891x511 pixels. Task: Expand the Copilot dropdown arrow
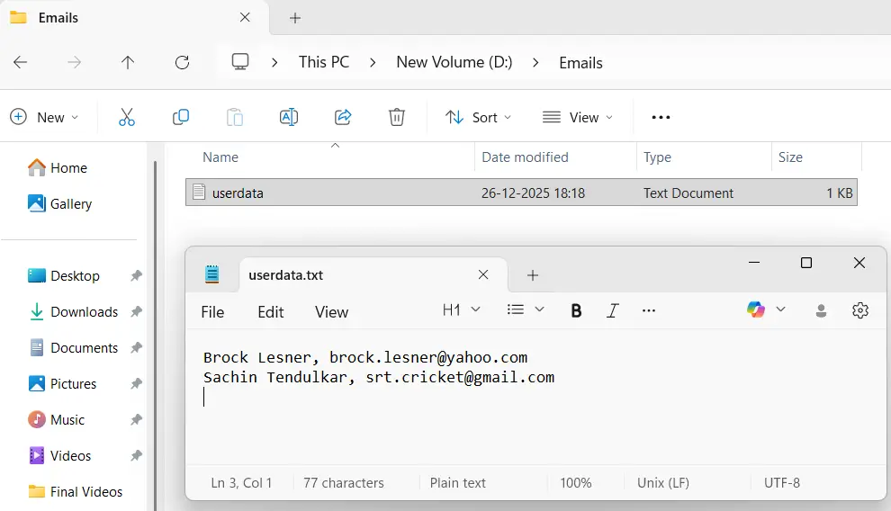point(781,309)
